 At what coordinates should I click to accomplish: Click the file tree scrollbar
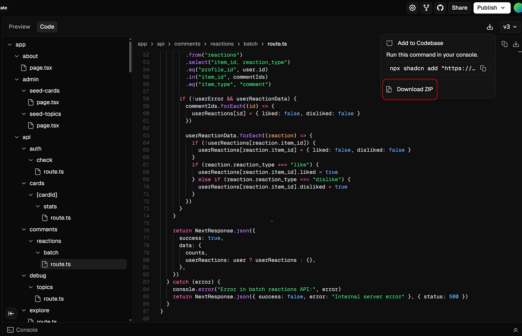(x=130, y=57)
